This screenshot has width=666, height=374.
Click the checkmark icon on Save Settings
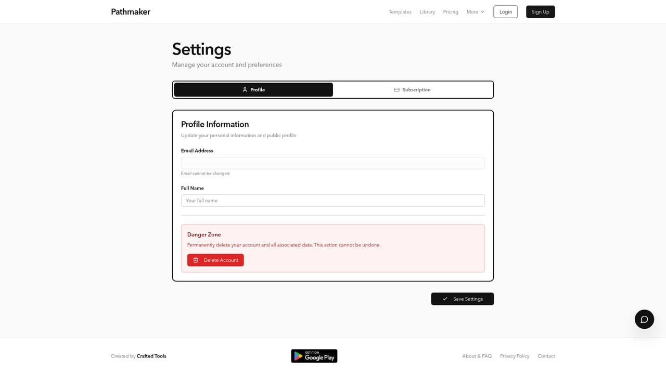(x=445, y=299)
